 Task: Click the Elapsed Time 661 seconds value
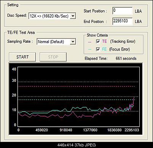click(126, 58)
